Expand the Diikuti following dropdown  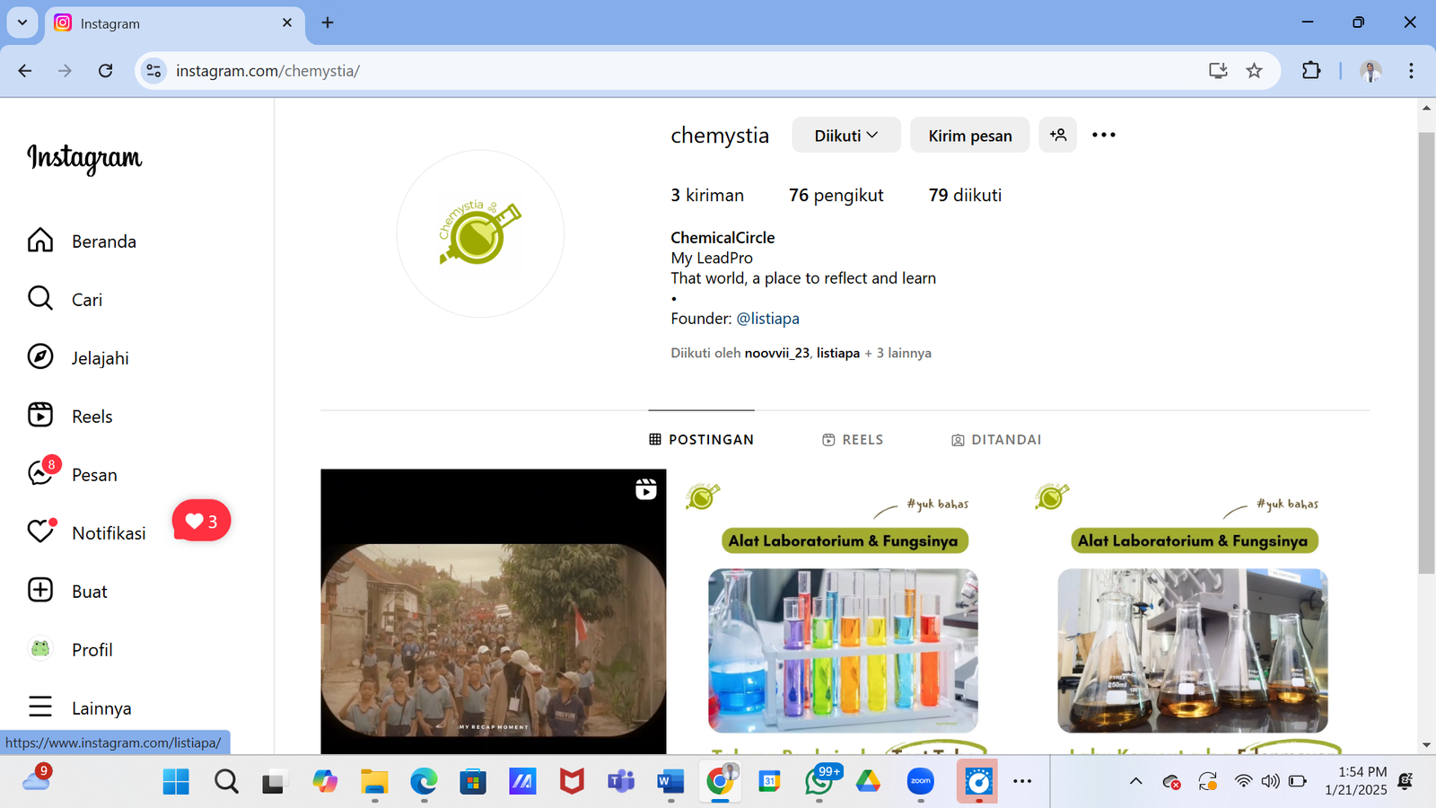click(x=845, y=136)
